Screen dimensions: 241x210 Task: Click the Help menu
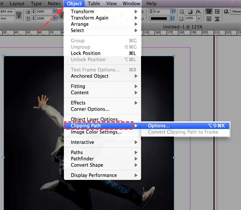tap(151, 4)
